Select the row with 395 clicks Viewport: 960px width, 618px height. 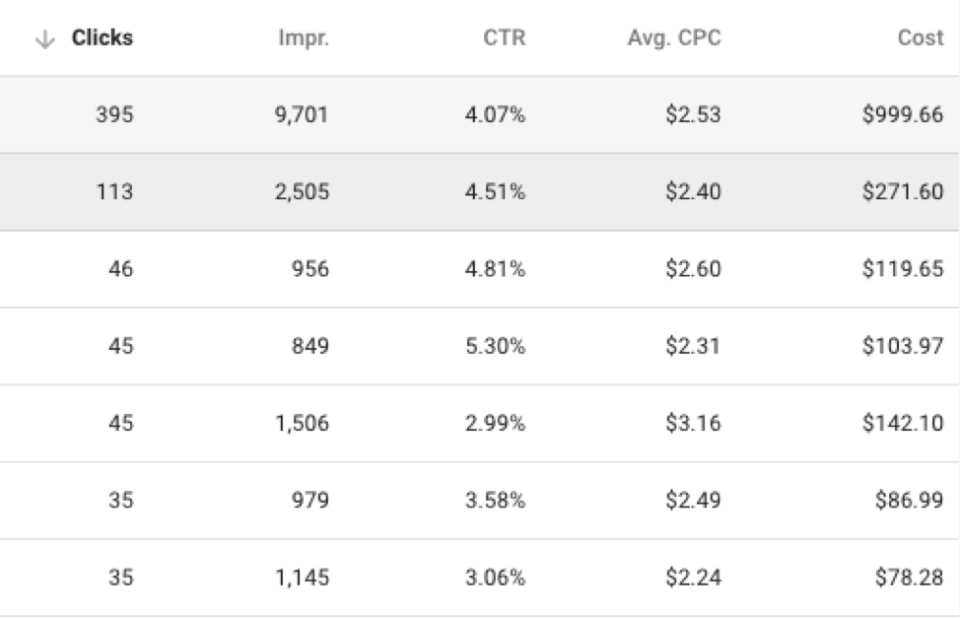pyautogui.click(x=480, y=113)
